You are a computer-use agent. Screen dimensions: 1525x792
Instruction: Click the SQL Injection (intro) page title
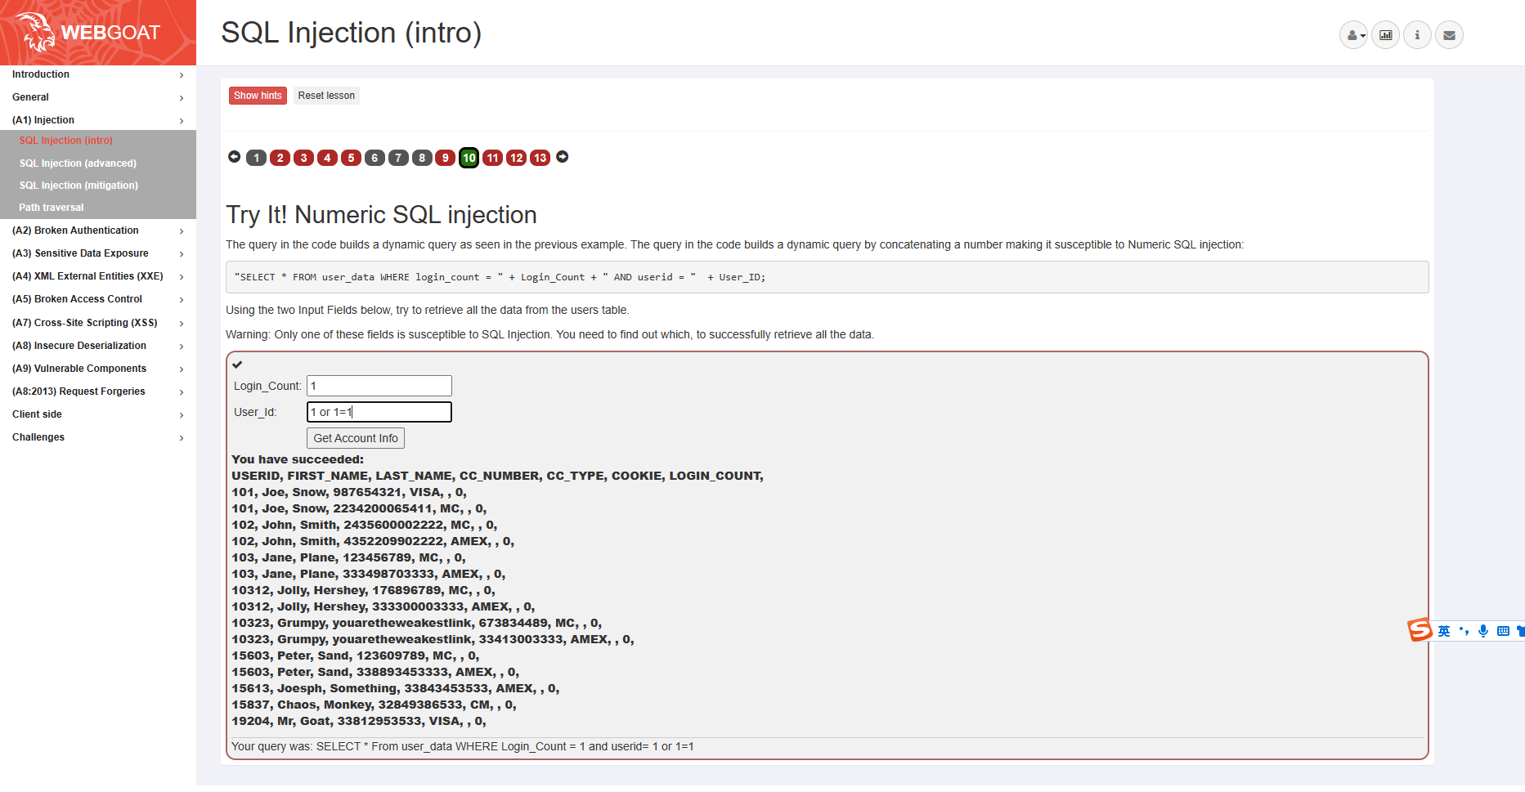(352, 33)
